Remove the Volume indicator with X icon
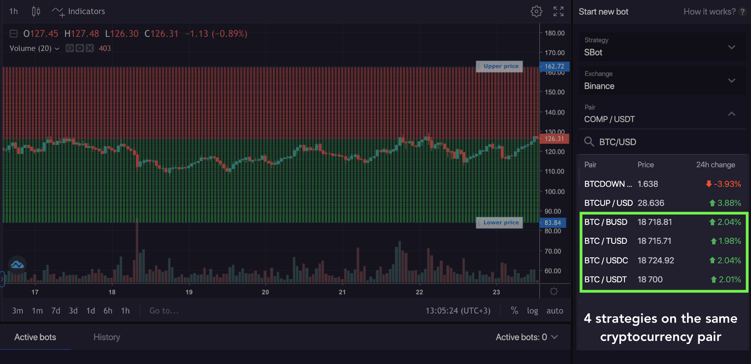This screenshot has width=751, height=364. point(90,48)
